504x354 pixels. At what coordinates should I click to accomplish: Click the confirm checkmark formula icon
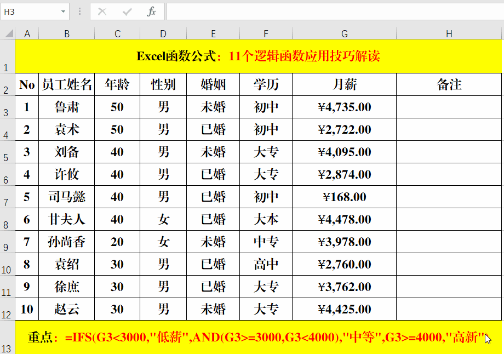[x=127, y=12]
